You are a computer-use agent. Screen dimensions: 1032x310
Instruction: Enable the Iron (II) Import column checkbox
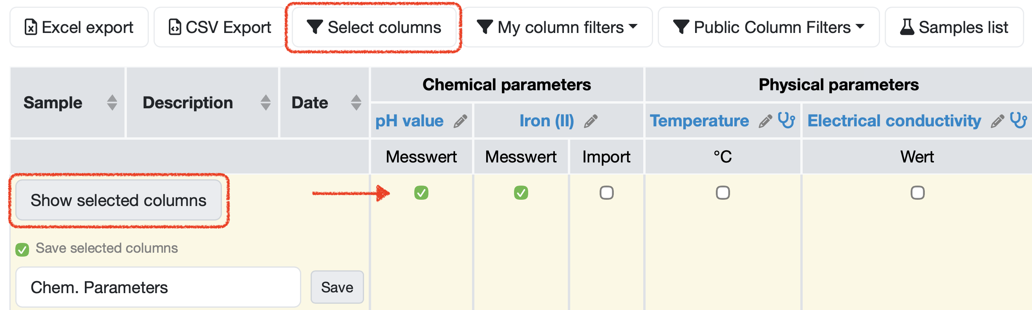pyautogui.click(x=606, y=193)
